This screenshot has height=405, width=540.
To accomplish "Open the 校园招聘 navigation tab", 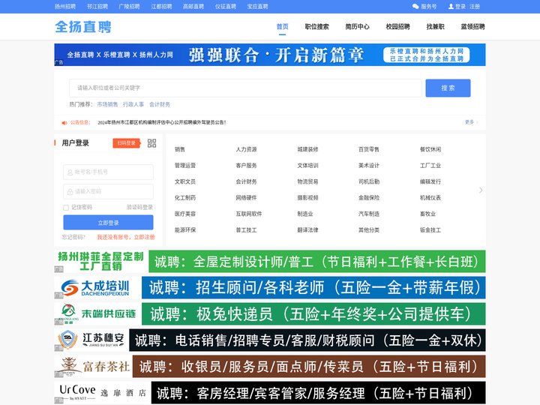I will point(397,26).
